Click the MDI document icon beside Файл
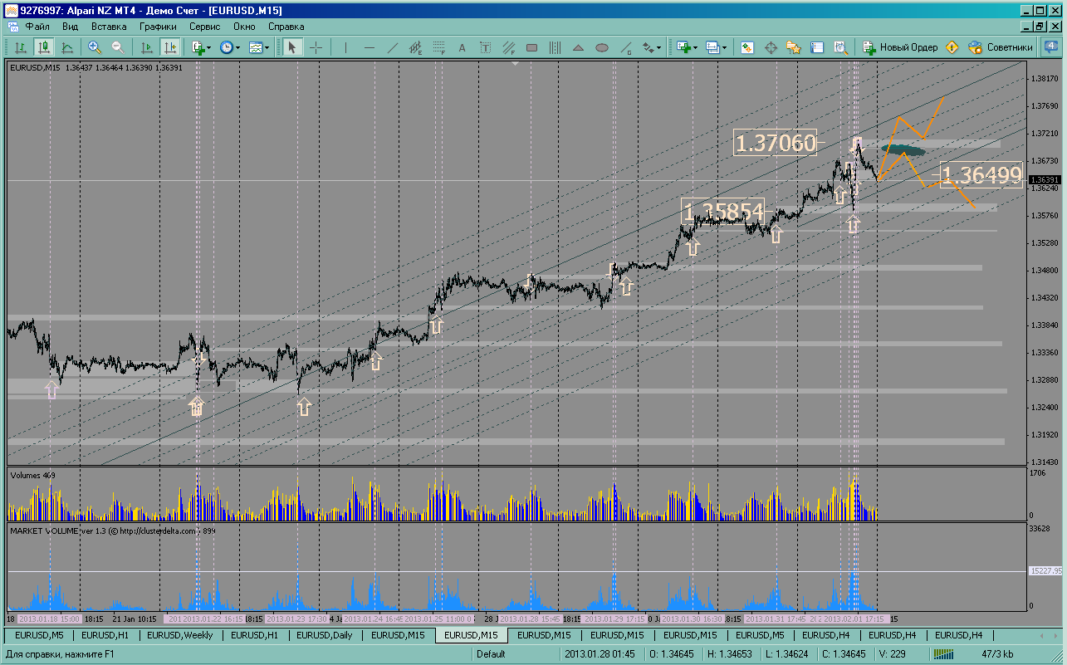The width and height of the screenshot is (1067, 665). pos(13,27)
